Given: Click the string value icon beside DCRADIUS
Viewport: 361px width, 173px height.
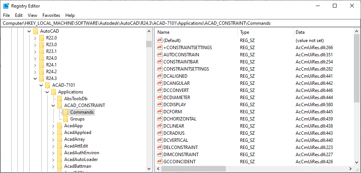Looking at the screenshot, I should (160, 133).
